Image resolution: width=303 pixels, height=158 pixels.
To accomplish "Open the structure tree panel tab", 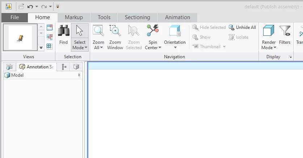I will tap(64, 67).
